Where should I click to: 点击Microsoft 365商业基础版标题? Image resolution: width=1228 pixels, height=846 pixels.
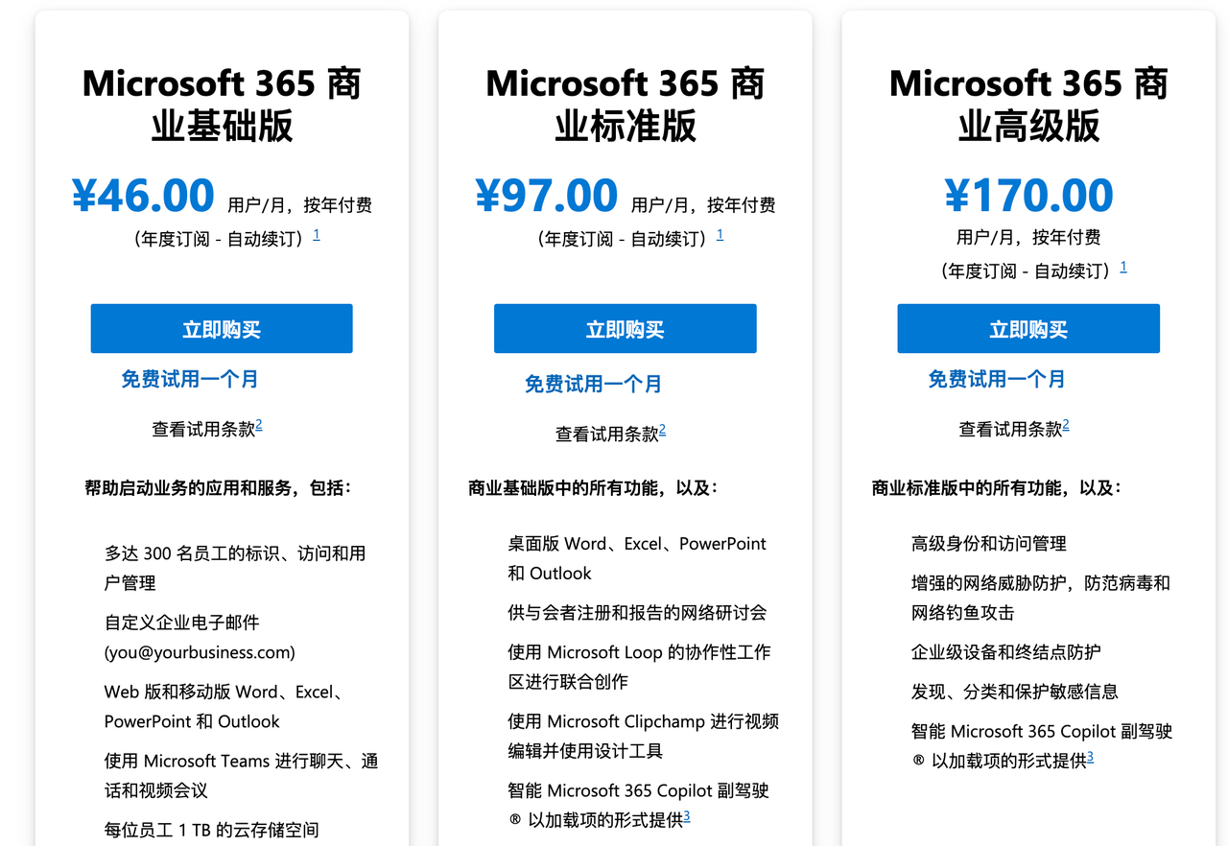point(222,104)
